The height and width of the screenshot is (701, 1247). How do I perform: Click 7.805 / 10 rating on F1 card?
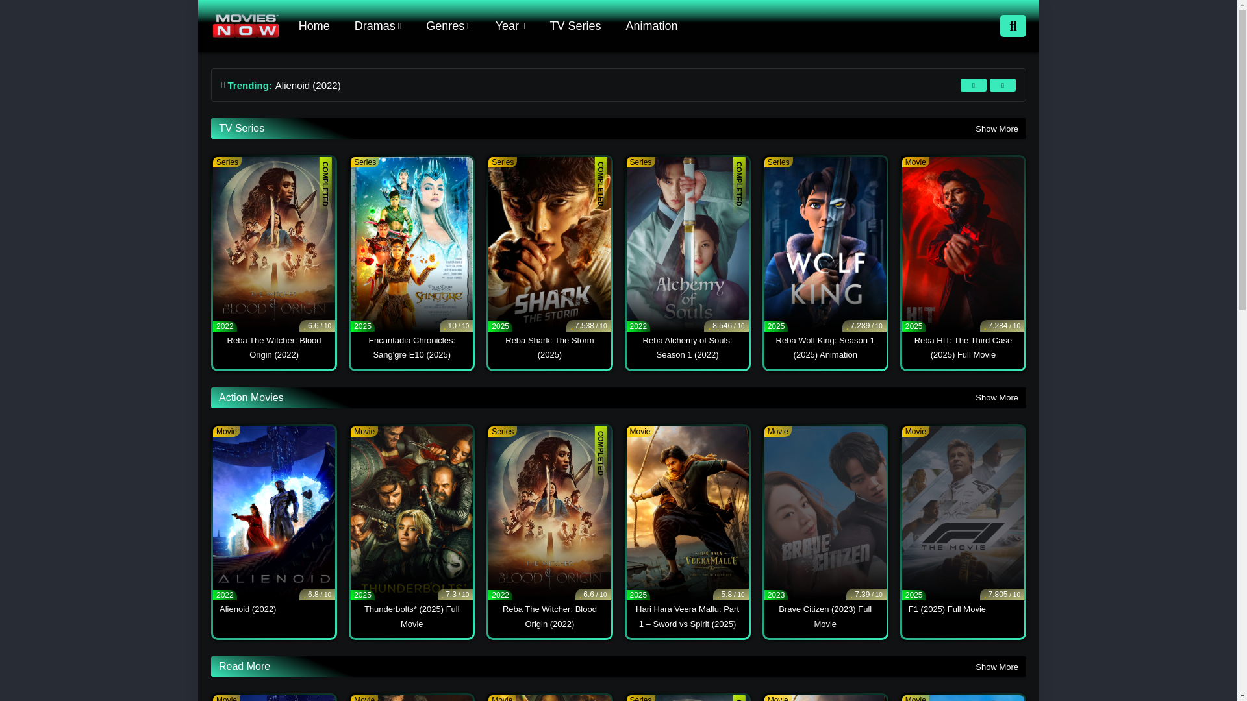tap(1002, 595)
